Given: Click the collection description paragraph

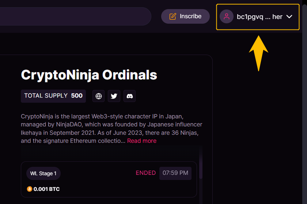Looking at the screenshot, I should click(x=111, y=129).
